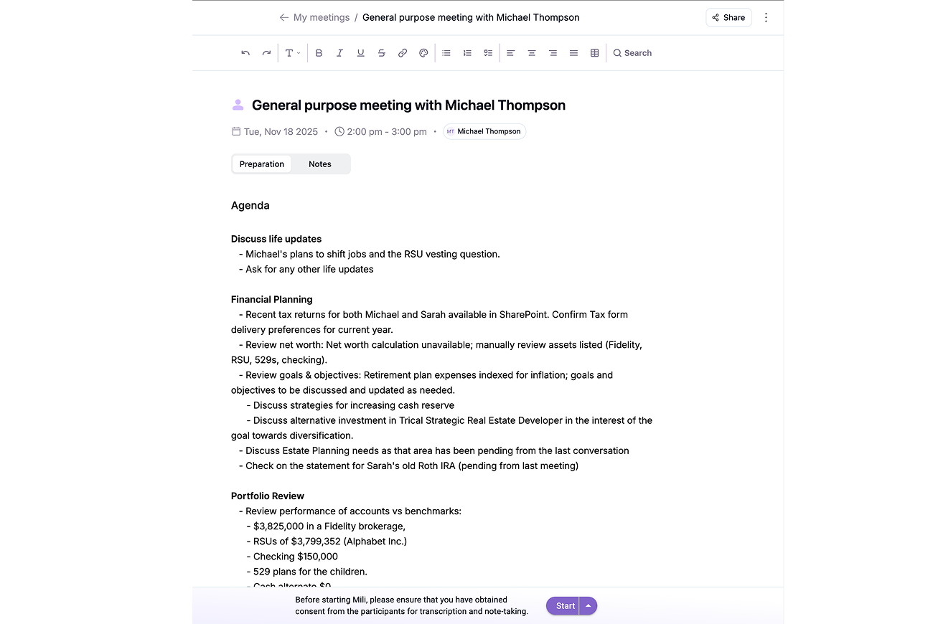Align text right
The width and height of the screenshot is (933, 624).
click(553, 53)
